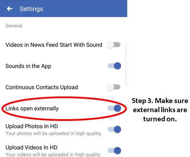
Task: Click "Your photos will be uploaded" description
Action: (54, 134)
